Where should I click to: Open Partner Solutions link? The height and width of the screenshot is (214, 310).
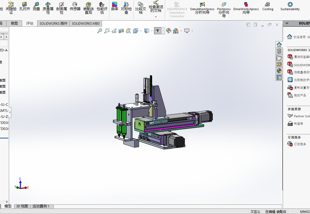299,116
